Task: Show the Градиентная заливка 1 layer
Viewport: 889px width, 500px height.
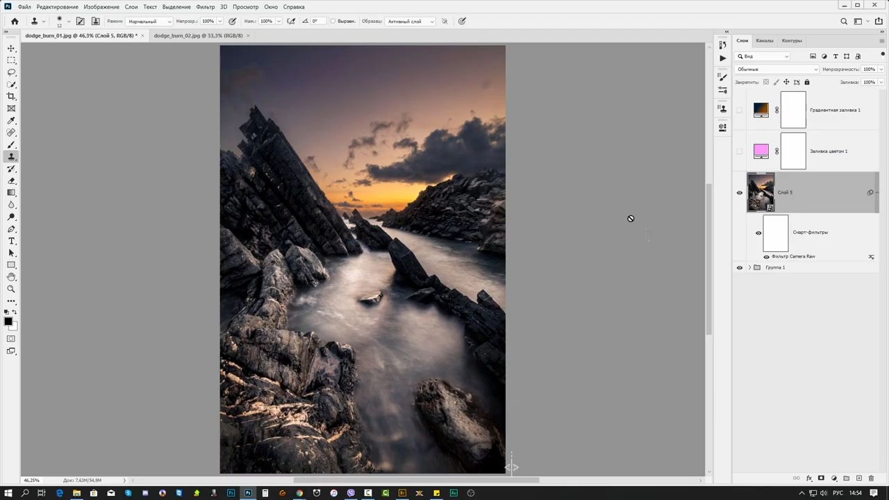Action: 739,110
